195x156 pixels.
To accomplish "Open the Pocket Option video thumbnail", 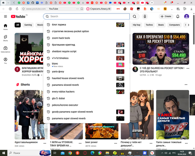I will tap(161, 49).
